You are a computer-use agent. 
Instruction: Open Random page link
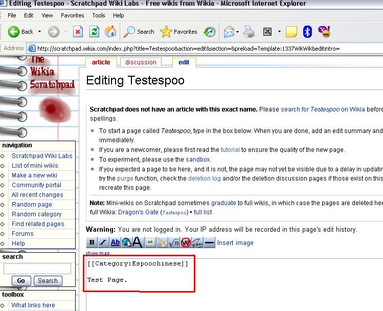[32, 205]
